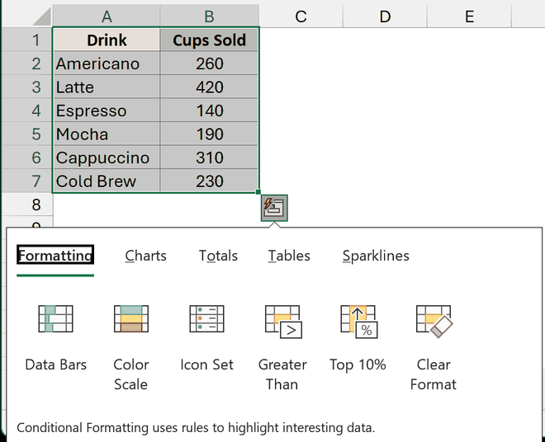This screenshot has height=442, width=545.
Task: Select row 3 header
Action: point(27,87)
